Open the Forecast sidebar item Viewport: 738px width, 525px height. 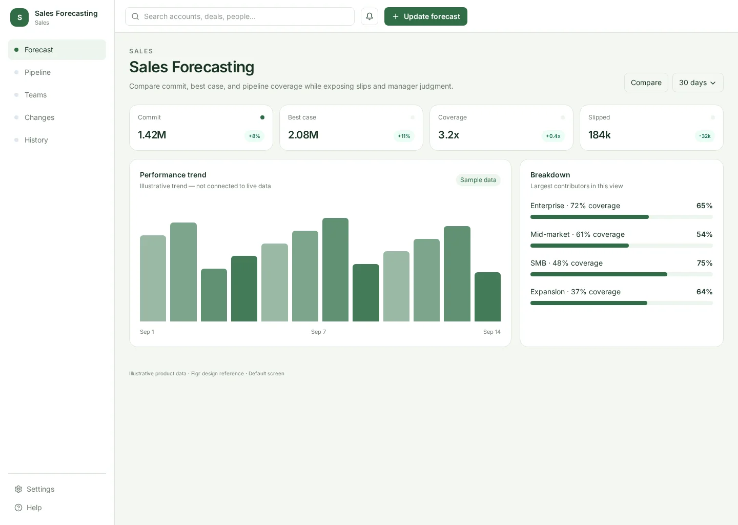57,50
